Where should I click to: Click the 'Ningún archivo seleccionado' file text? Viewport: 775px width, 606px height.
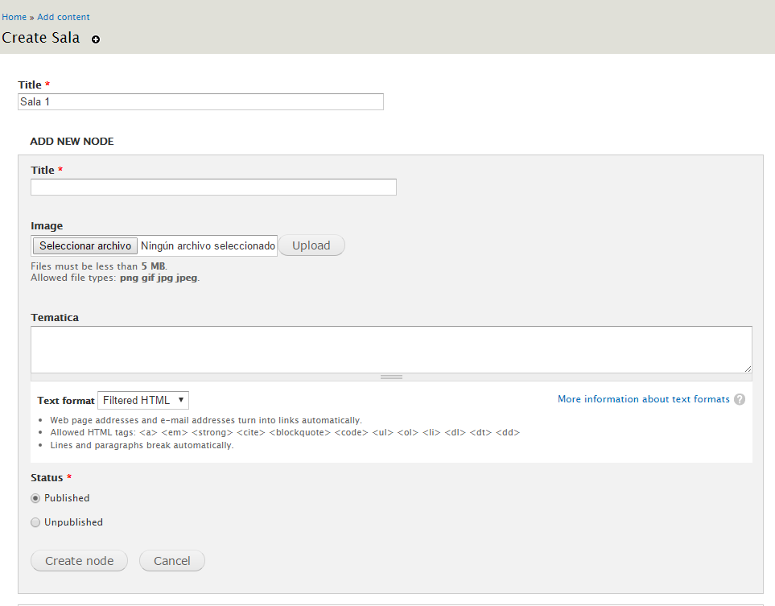[208, 245]
